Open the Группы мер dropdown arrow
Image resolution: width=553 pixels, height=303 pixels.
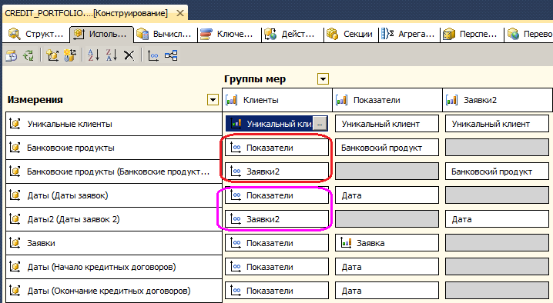coord(323,79)
